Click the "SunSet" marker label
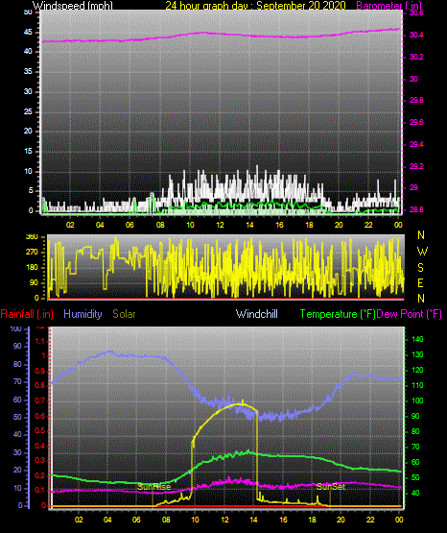 331,487
